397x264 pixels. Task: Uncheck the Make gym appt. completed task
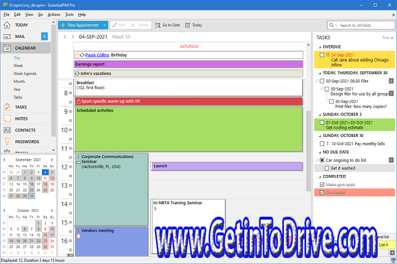click(322, 184)
